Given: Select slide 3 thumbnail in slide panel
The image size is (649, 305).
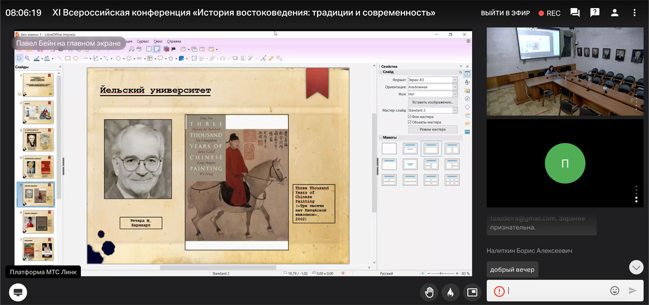Looking at the screenshot, I should pyautogui.click(x=38, y=140).
